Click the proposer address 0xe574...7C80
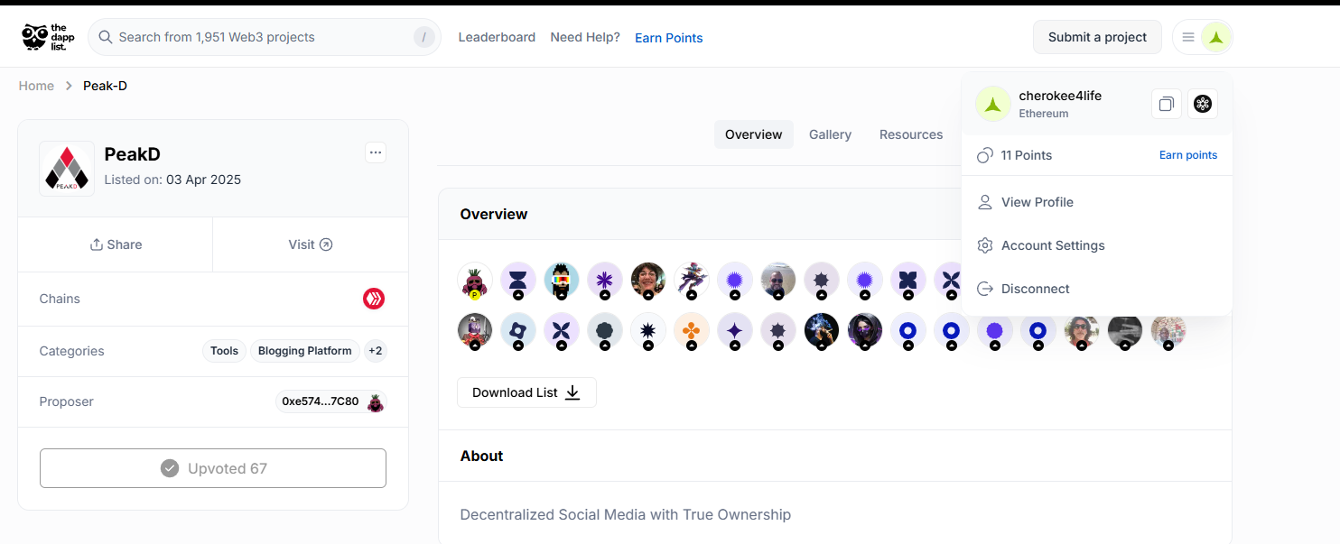This screenshot has height=544, width=1340. coord(320,401)
